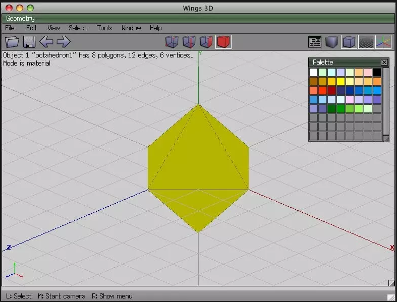Toggle smooth shading with the dark cube icon
Image resolution: width=397 pixels, height=302 pixels.
click(332, 42)
